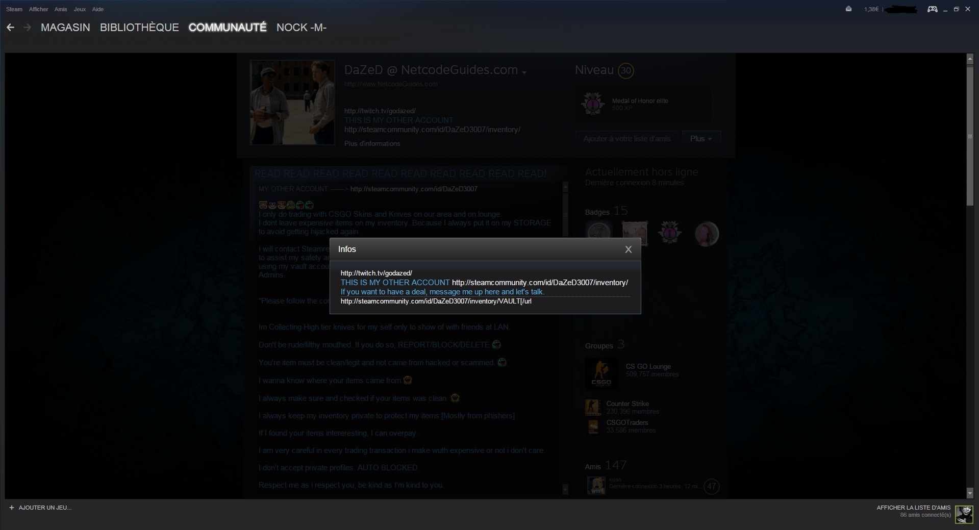Open the Plus dropdown menu
This screenshot has width=979, height=530.
click(x=701, y=139)
